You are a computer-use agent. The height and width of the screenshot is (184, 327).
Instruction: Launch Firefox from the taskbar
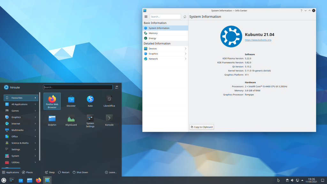coord(38,180)
